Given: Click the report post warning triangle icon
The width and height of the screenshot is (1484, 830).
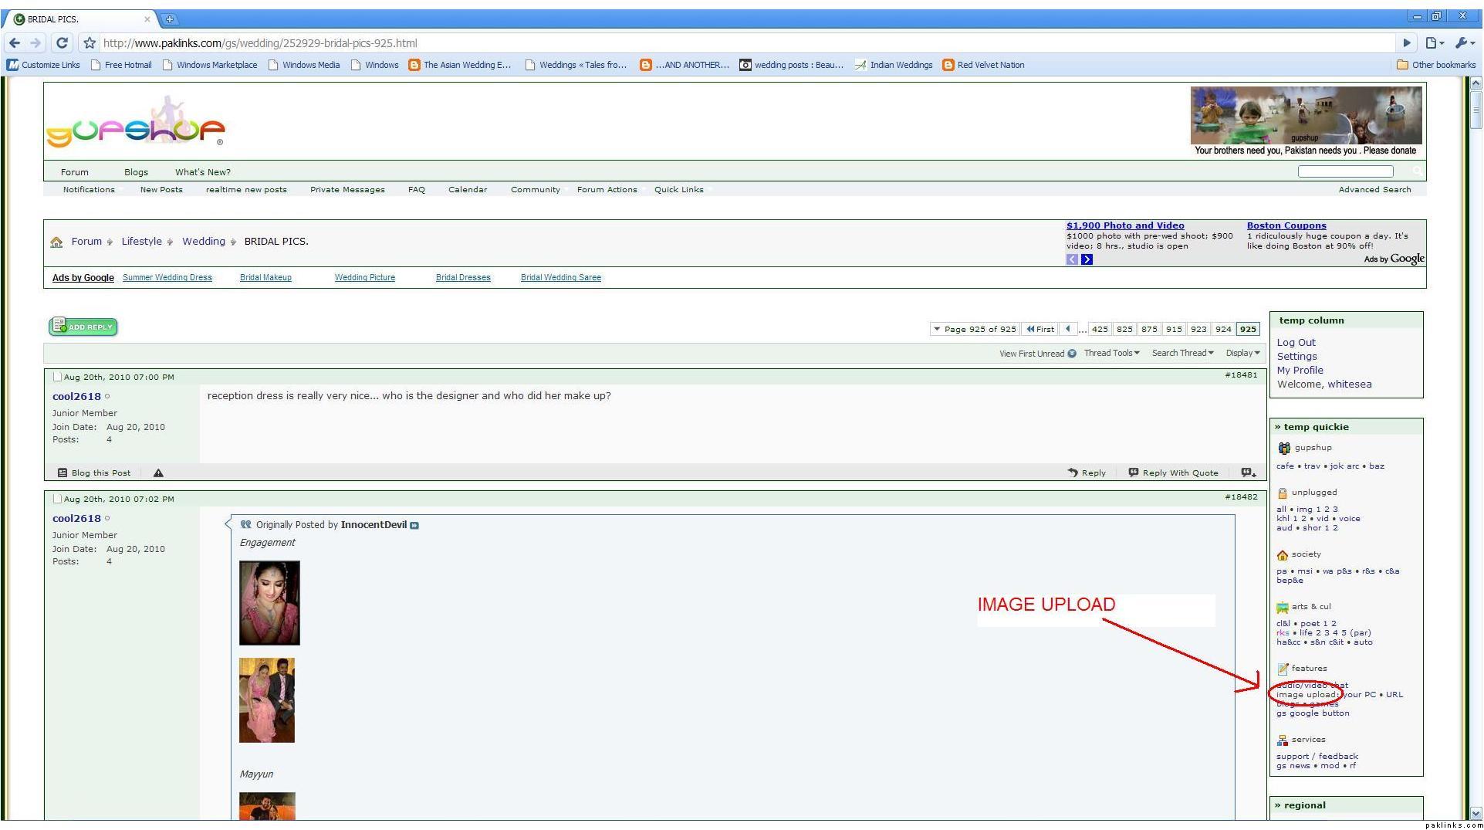Looking at the screenshot, I should click(158, 473).
